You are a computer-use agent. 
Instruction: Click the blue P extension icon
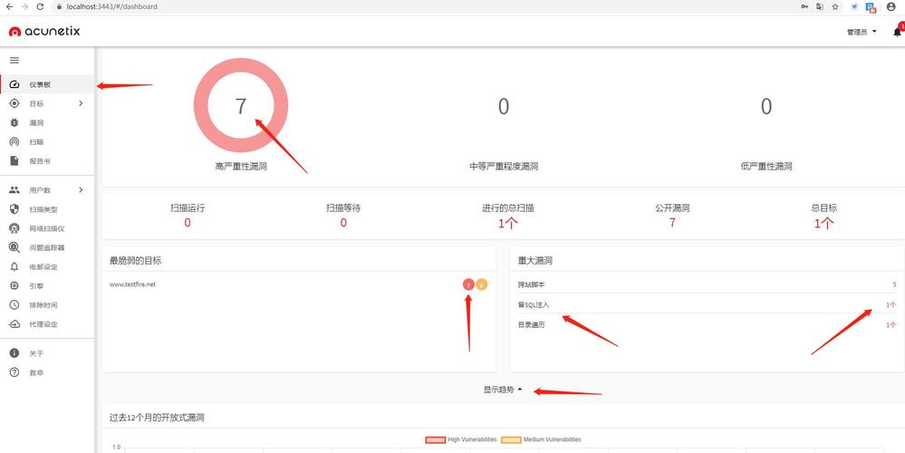871,7
